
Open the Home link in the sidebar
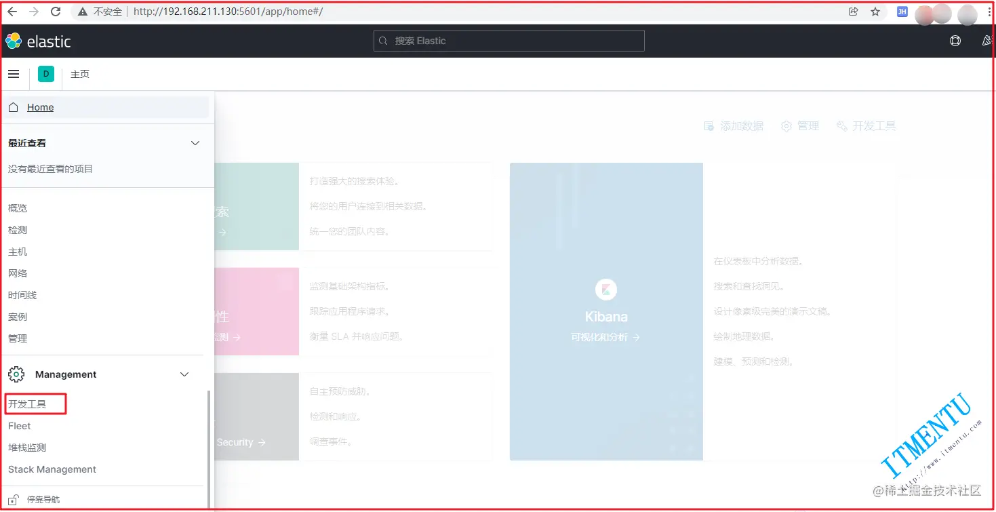click(41, 107)
